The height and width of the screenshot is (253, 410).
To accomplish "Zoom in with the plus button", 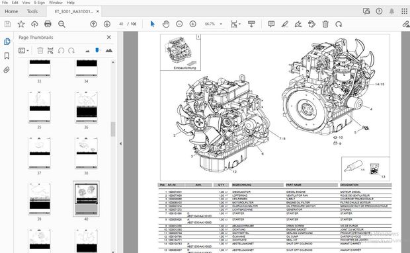I will 192,24.
